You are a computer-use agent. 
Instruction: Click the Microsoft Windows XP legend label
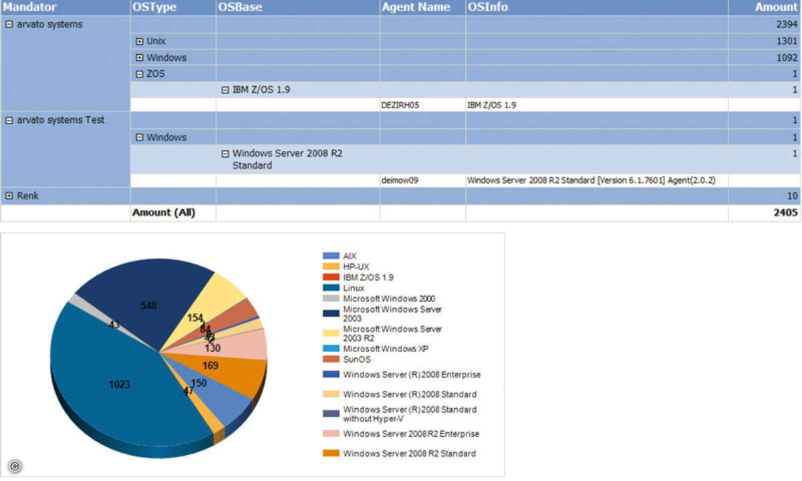click(x=386, y=349)
